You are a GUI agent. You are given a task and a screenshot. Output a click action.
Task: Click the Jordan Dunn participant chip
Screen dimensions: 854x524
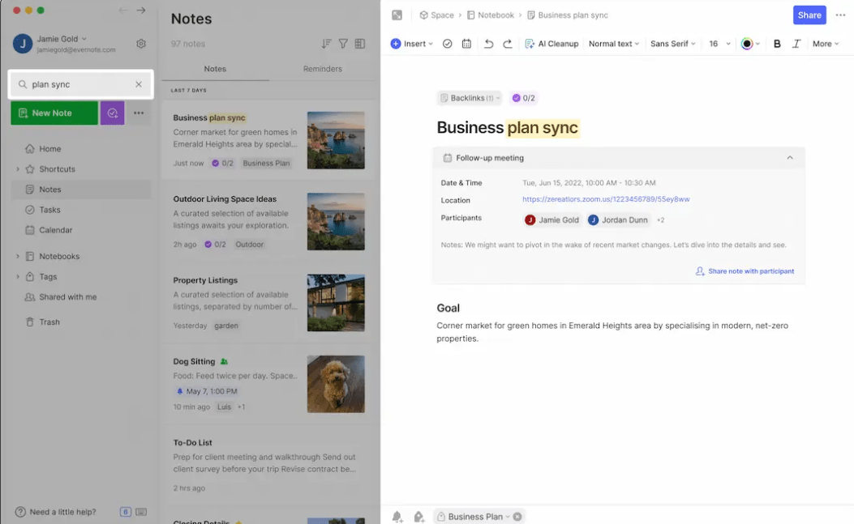(x=618, y=219)
